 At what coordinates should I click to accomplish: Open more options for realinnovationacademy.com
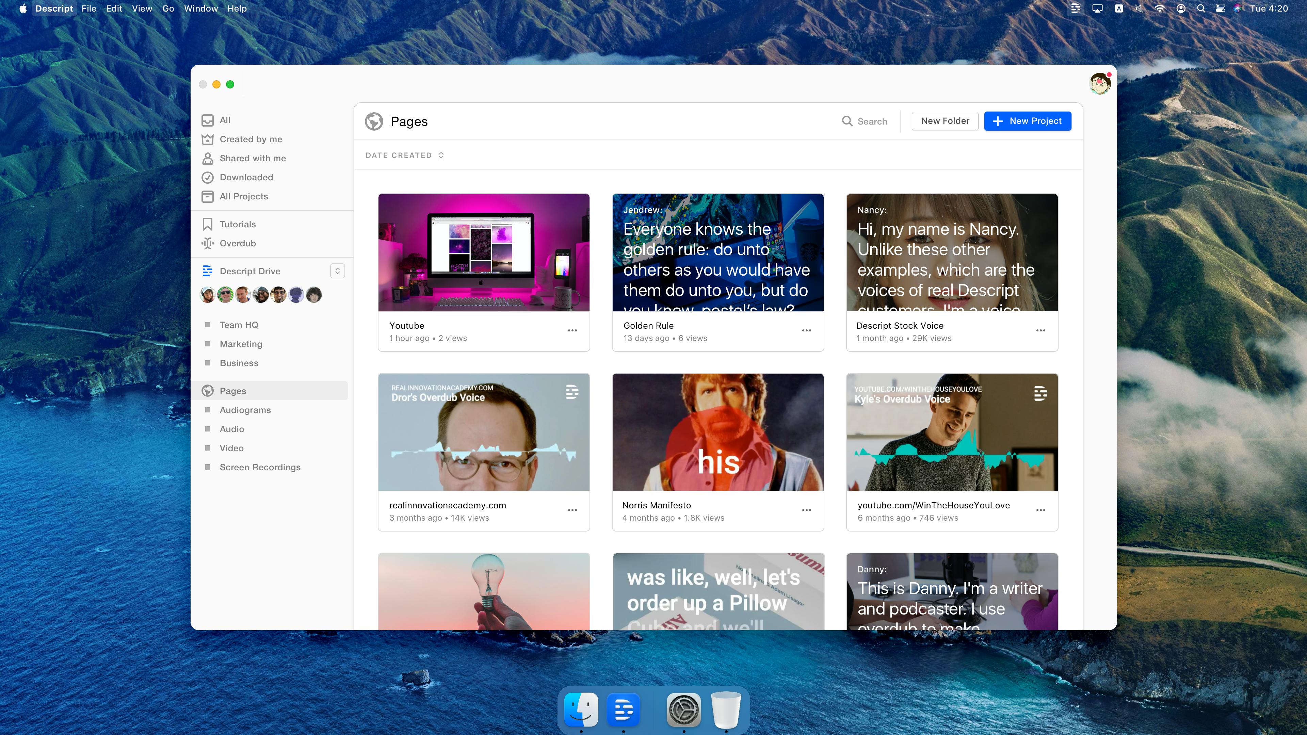click(572, 510)
